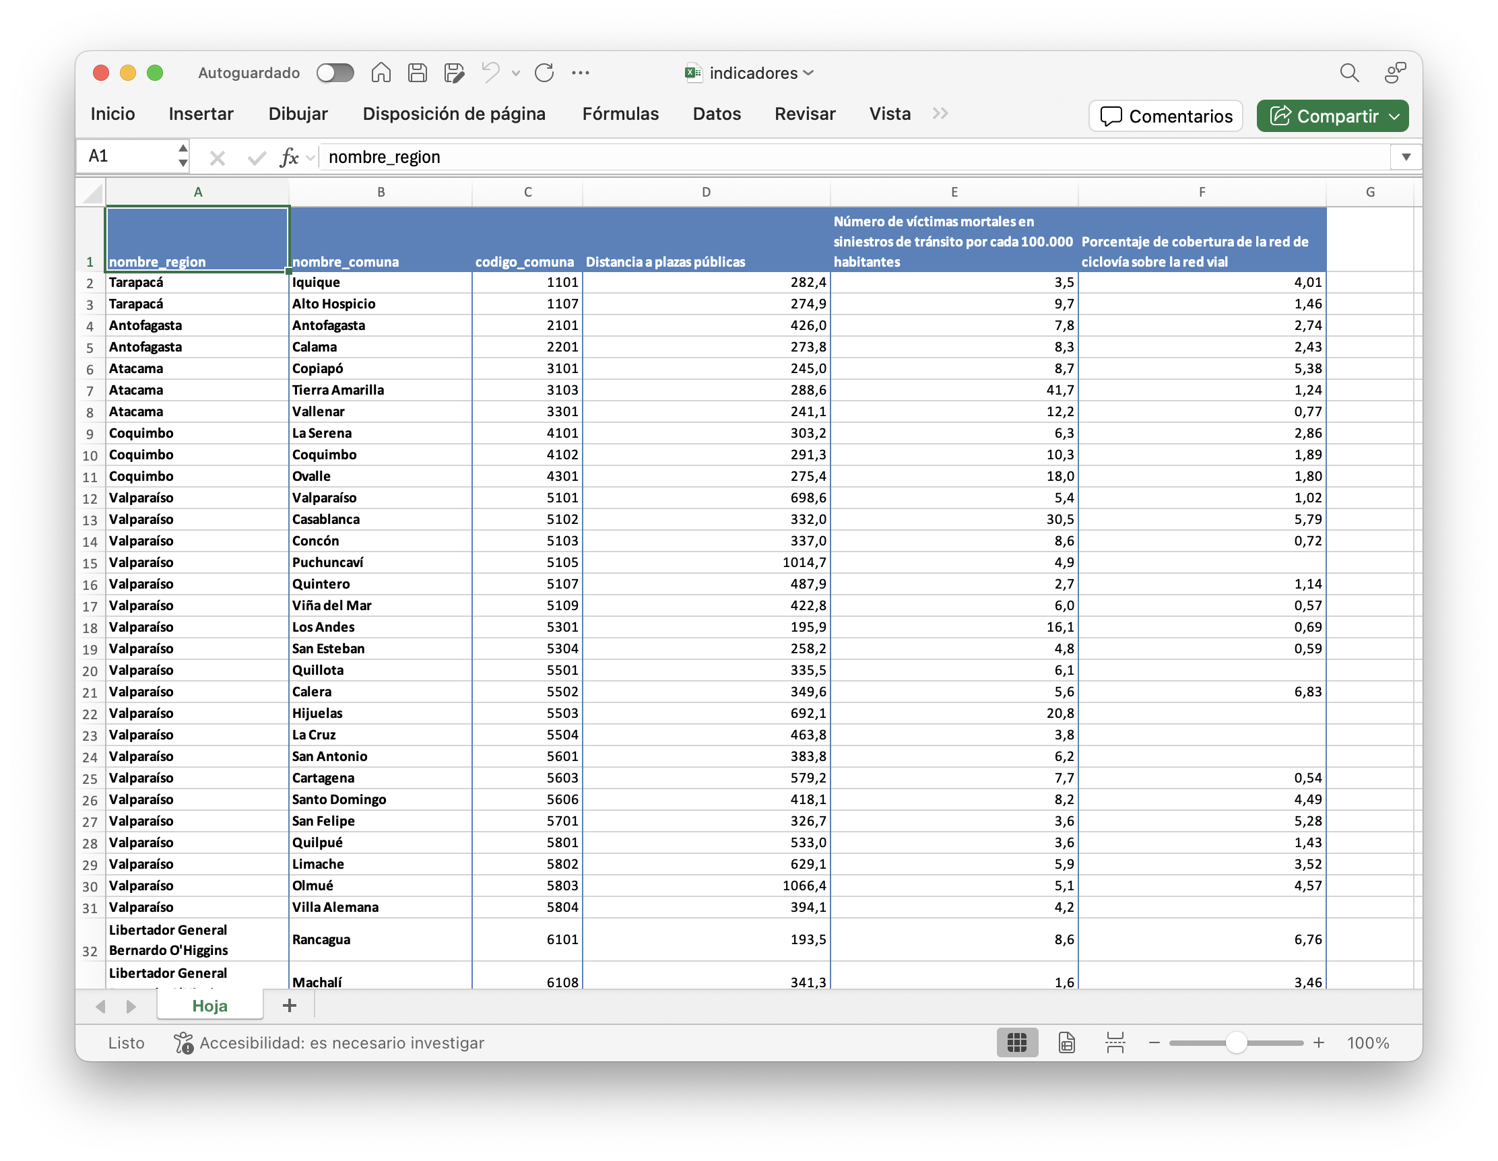Click the Name Box showing A1

click(x=127, y=157)
